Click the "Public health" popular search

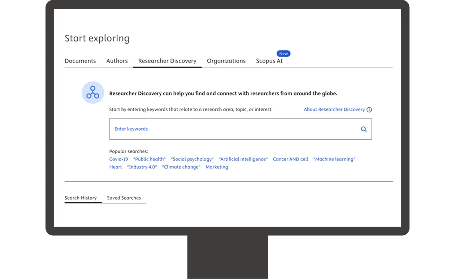point(149,159)
